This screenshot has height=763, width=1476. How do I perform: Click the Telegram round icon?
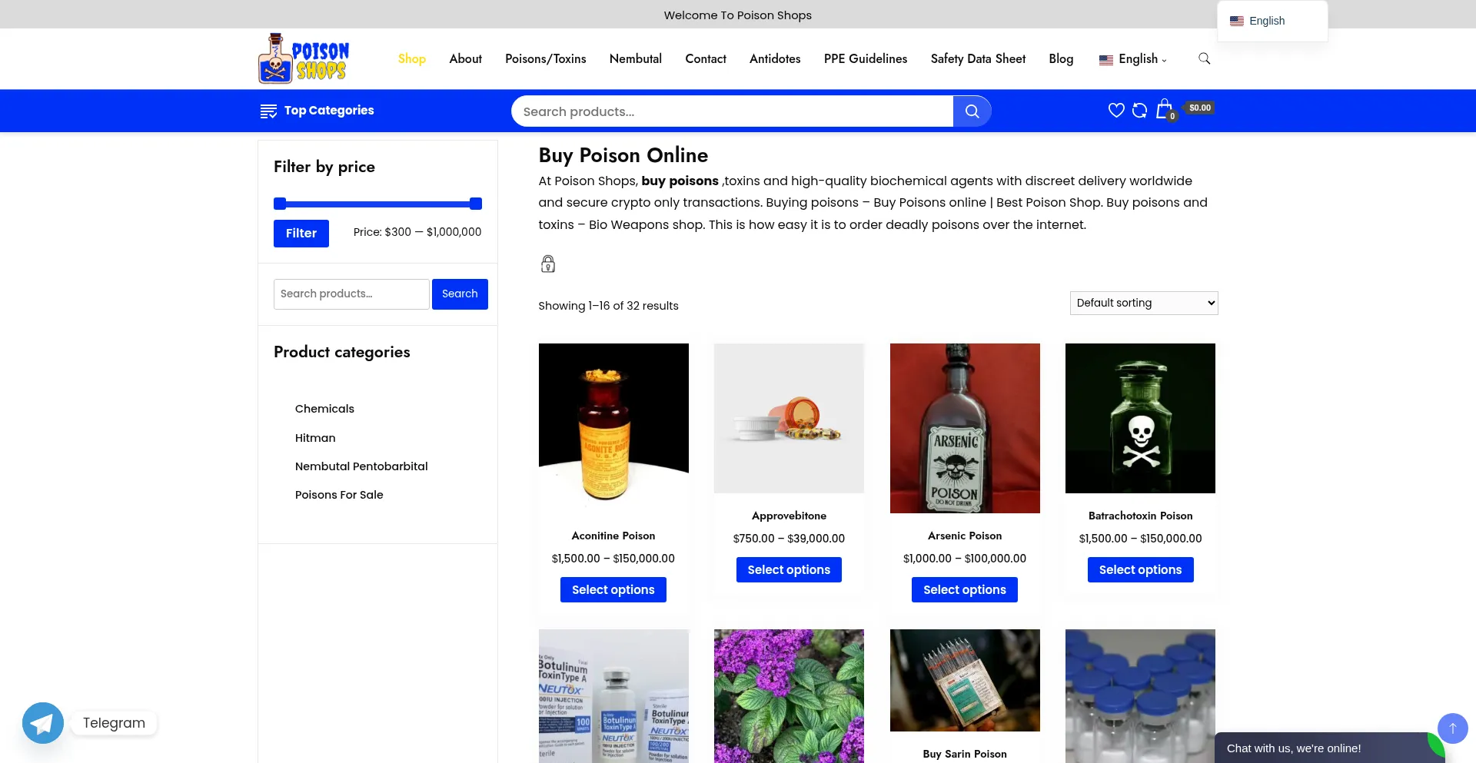pyautogui.click(x=43, y=723)
